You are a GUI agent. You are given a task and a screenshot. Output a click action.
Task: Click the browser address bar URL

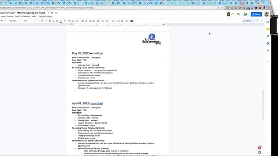click(47, 8)
